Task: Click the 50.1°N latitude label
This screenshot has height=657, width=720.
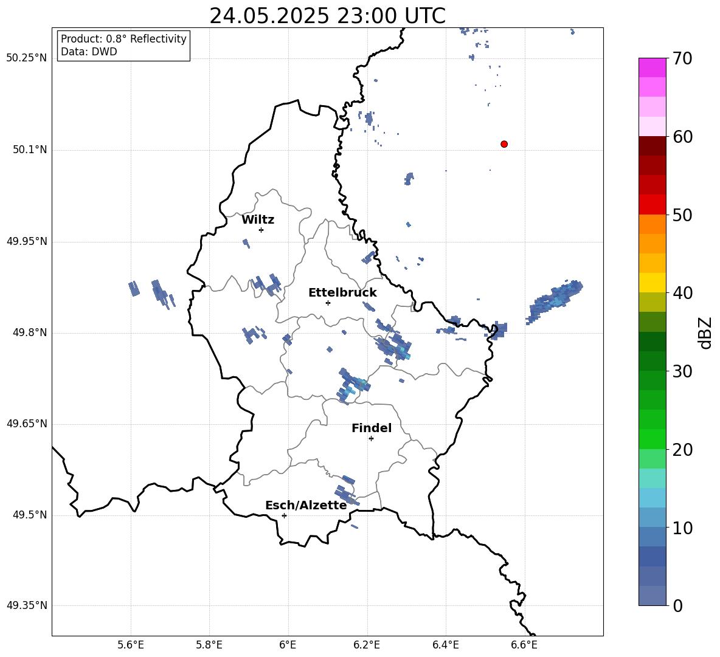Action: (30, 150)
